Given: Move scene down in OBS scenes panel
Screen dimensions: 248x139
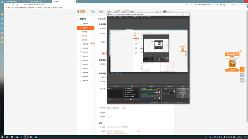Looking at the screenshot, I should coord(117,99).
